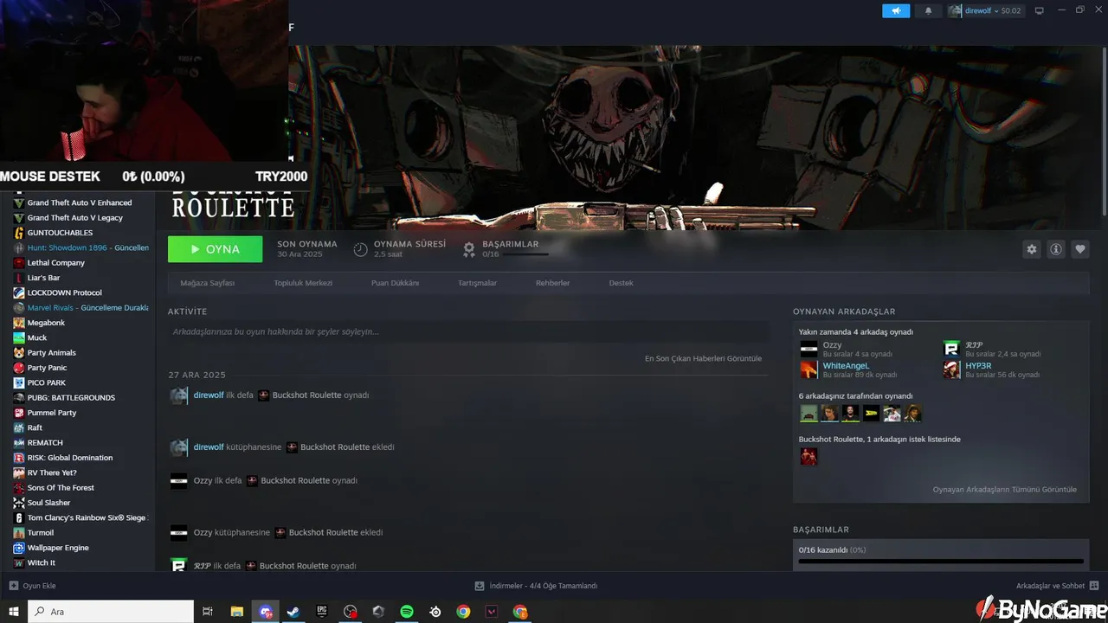Open İndirmeler downloads status bar

(x=537, y=586)
